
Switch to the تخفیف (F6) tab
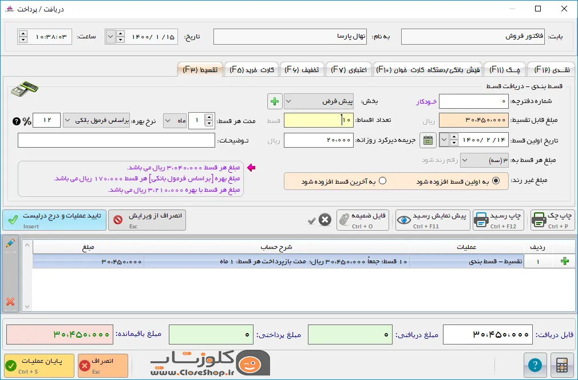pos(302,70)
